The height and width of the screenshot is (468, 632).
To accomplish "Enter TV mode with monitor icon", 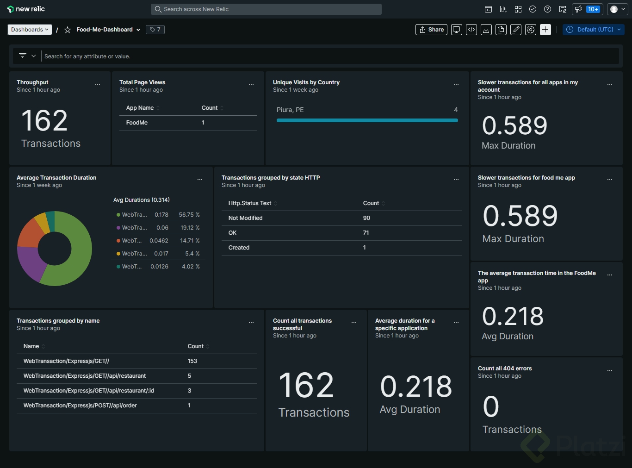I will coord(457,30).
